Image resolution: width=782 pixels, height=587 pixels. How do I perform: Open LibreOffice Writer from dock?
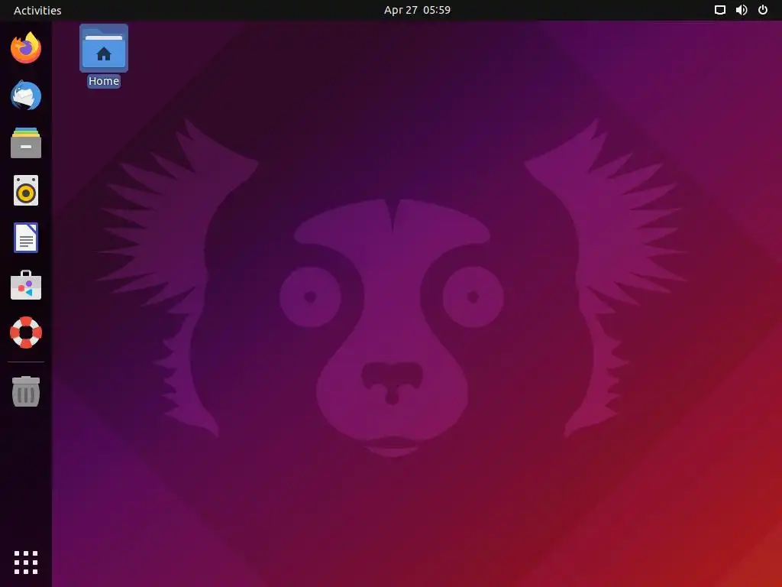[26, 238]
